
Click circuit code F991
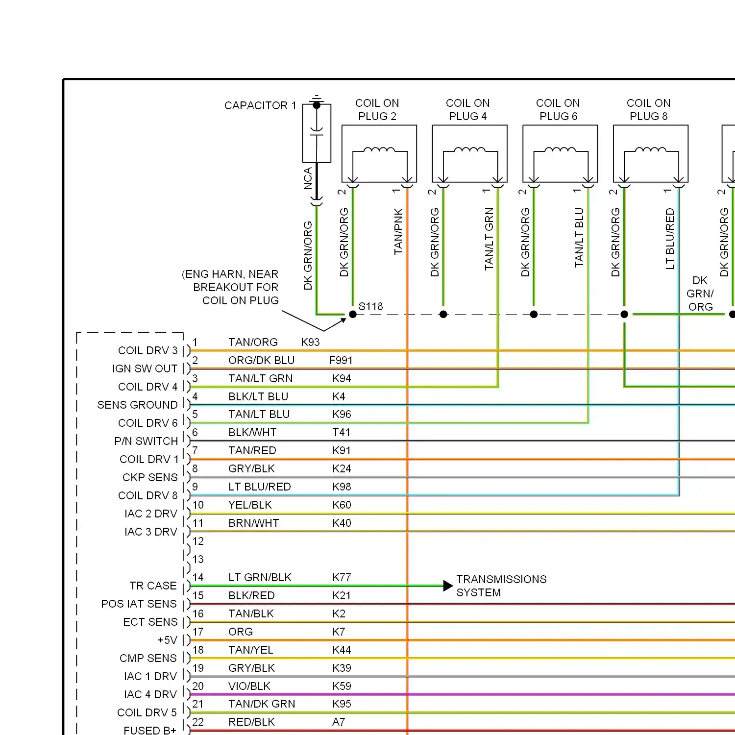341,360
